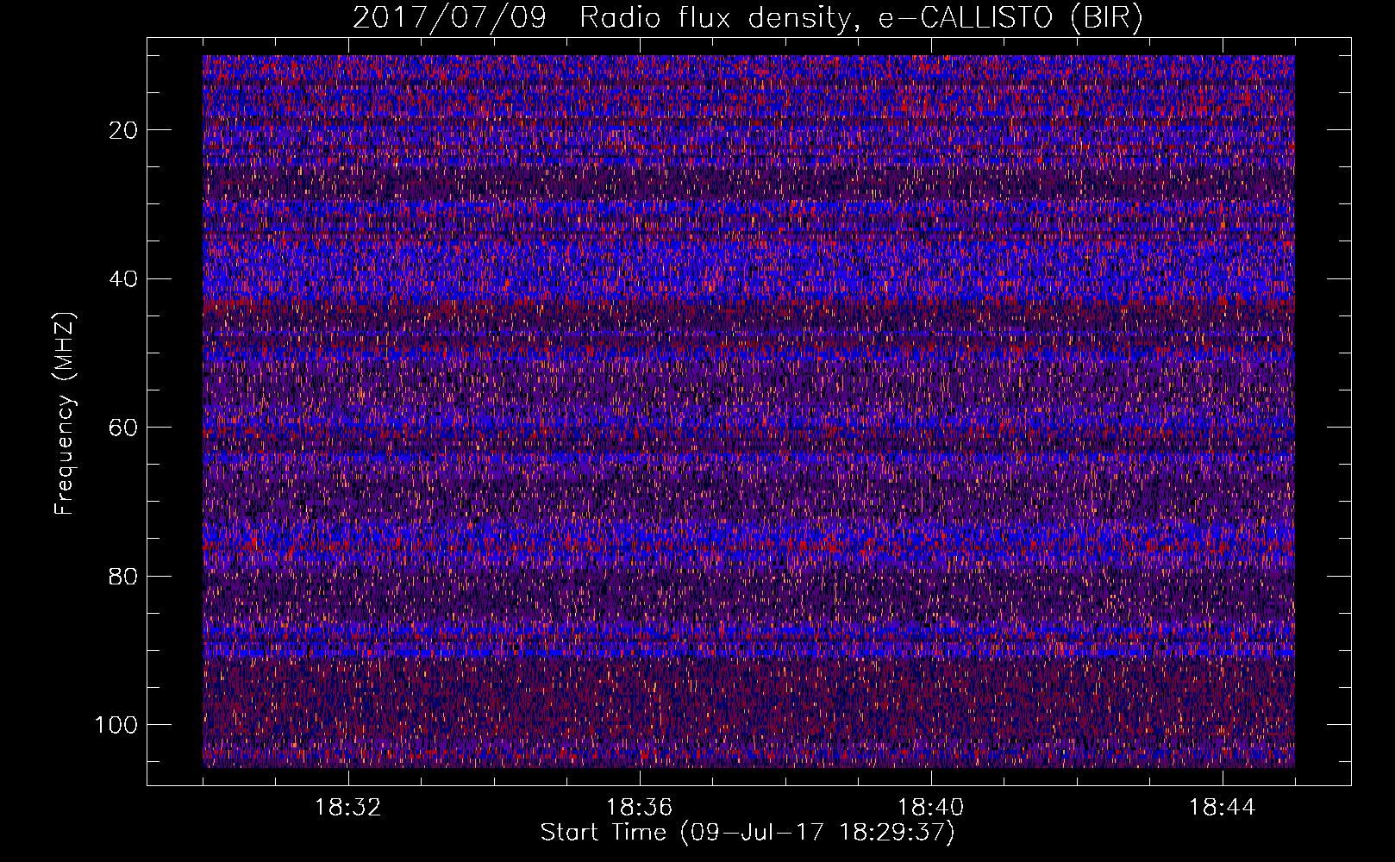
Task: Click the "20" frequency tick label
Action: coord(124,130)
